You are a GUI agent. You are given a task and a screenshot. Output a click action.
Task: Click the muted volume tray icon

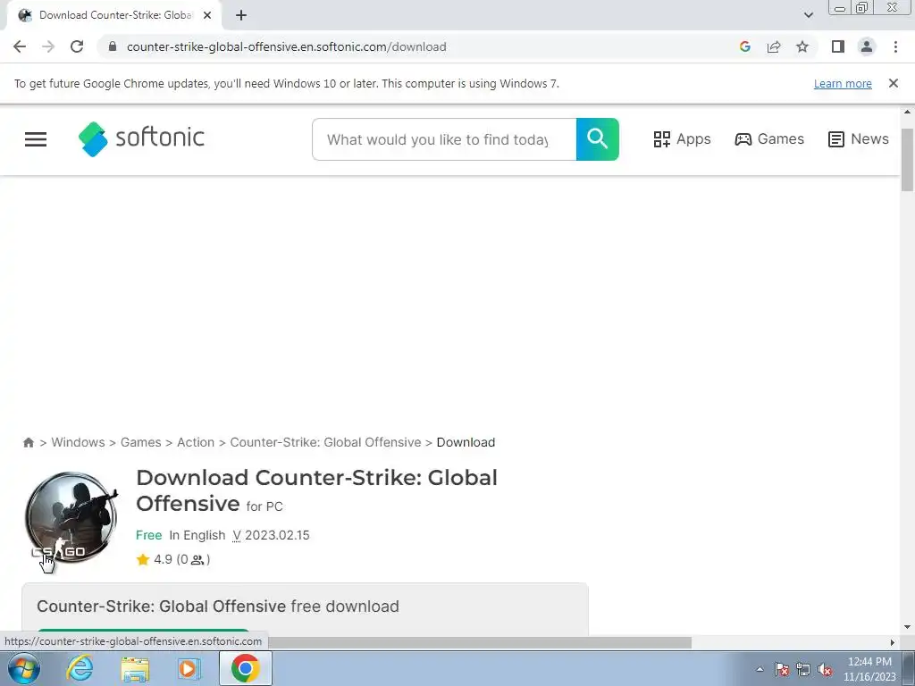[825, 670]
